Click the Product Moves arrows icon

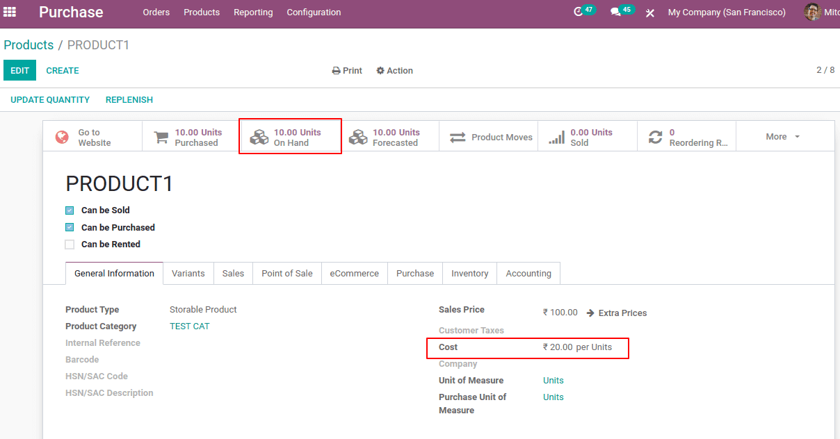tap(457, 138)
